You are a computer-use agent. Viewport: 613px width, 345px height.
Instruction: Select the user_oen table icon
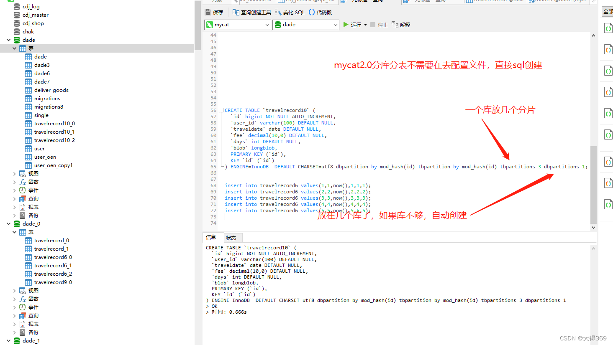click(28, 157)
